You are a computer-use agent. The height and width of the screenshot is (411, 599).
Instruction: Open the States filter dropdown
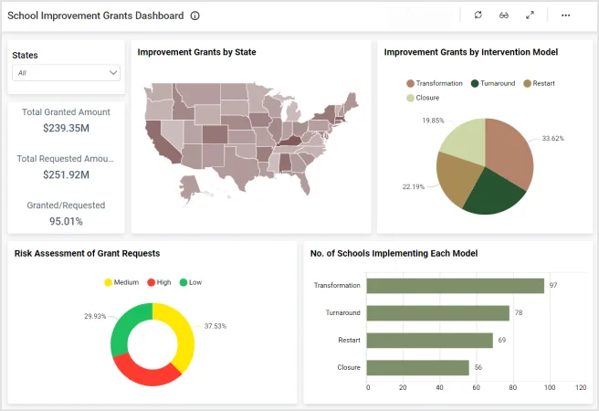coord(67,72)
